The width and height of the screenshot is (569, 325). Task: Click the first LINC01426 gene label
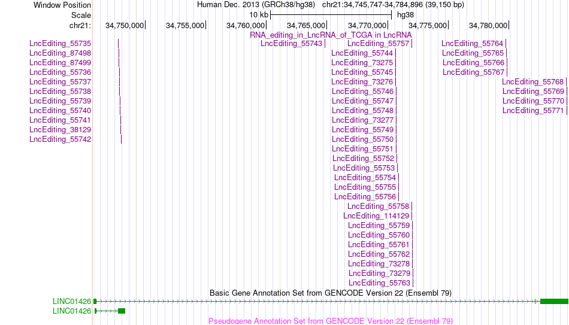click(x=72, y=302)
